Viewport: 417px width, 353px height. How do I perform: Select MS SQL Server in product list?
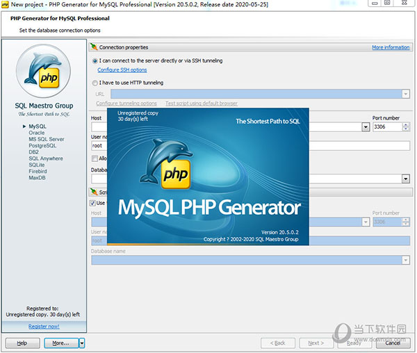click(x=47, y=139)
